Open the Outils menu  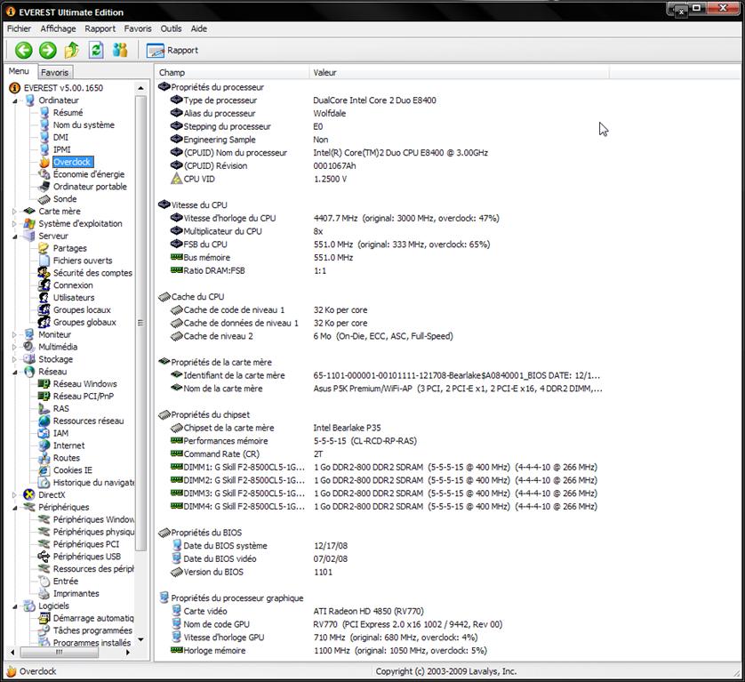171,28
